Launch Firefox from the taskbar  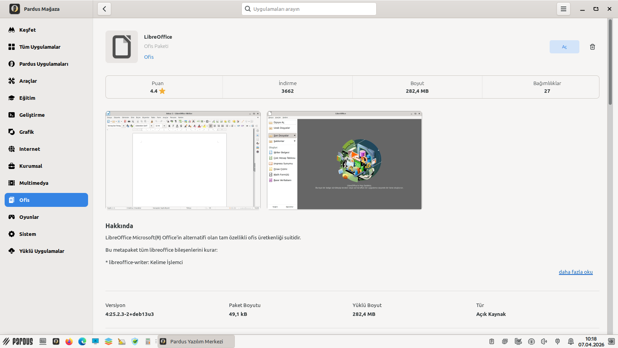pos(69,341)
